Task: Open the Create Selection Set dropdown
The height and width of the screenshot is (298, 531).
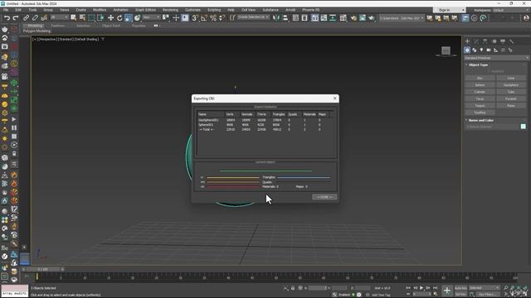Action: (253, 17)
